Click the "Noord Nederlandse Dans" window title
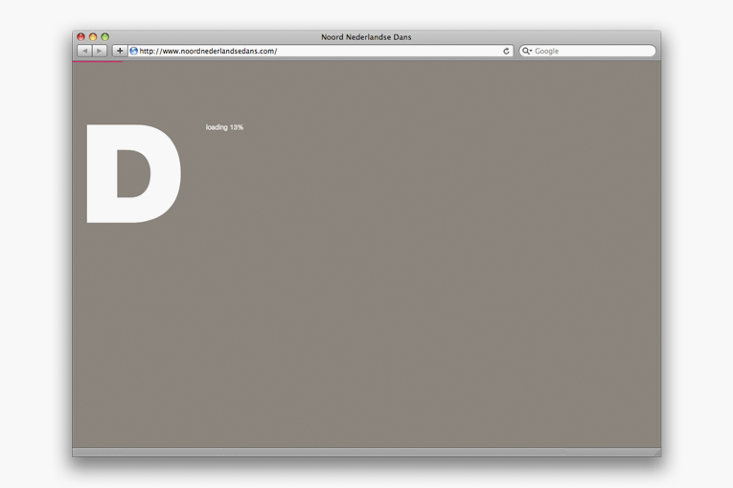Screen dimensions: 733x488 tap(366, 37)
